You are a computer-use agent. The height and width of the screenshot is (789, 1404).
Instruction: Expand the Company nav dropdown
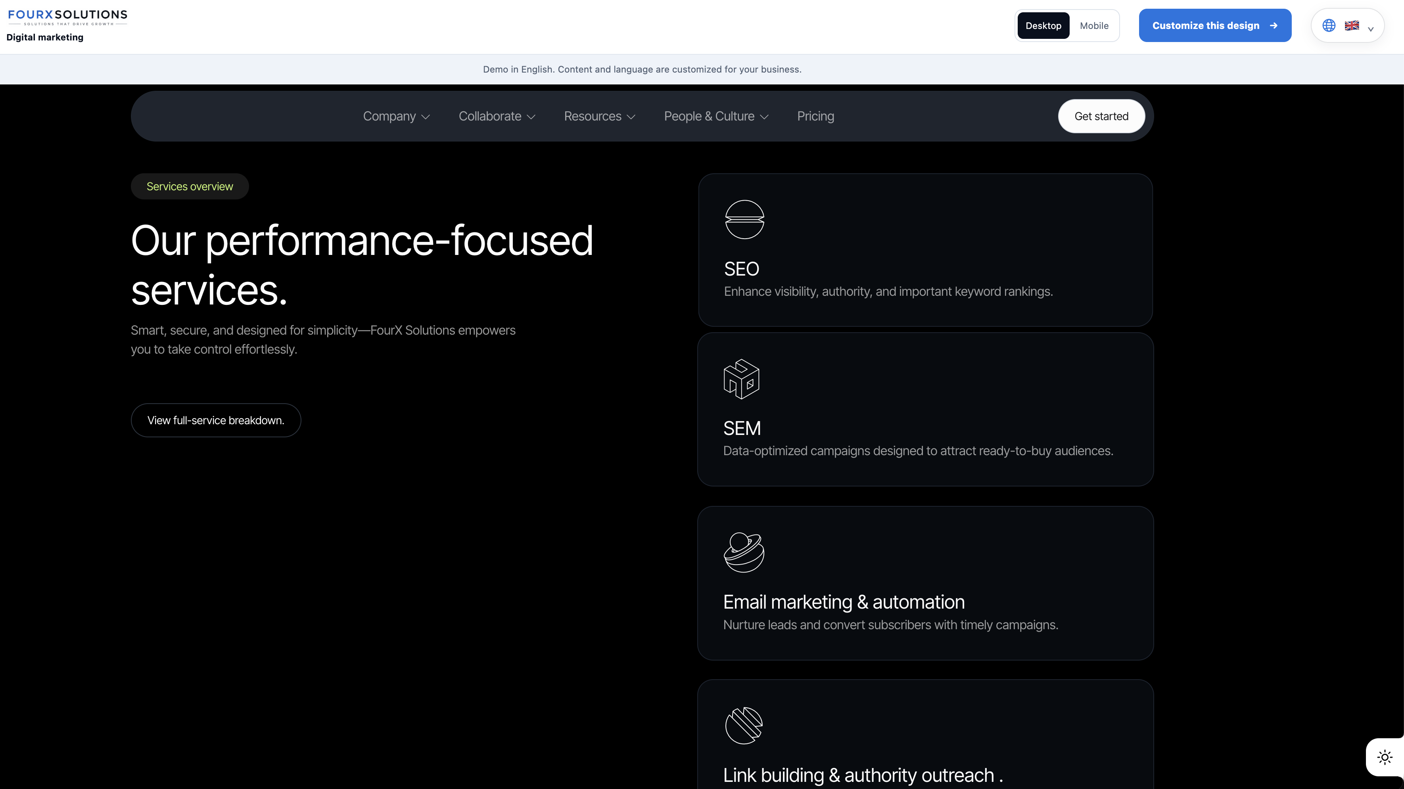pos(396,116)
